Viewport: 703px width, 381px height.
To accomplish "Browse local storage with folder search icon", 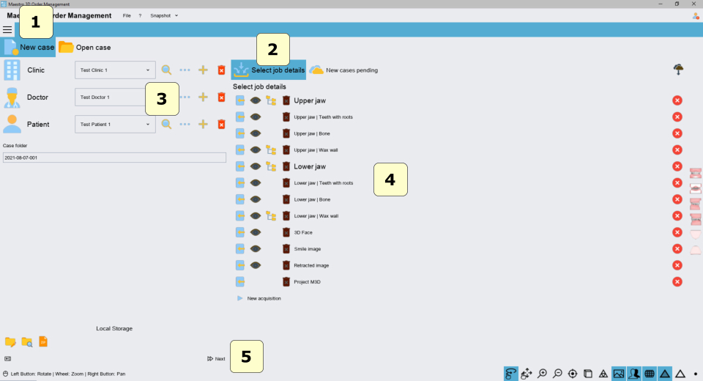I will (x=27, y=342).
